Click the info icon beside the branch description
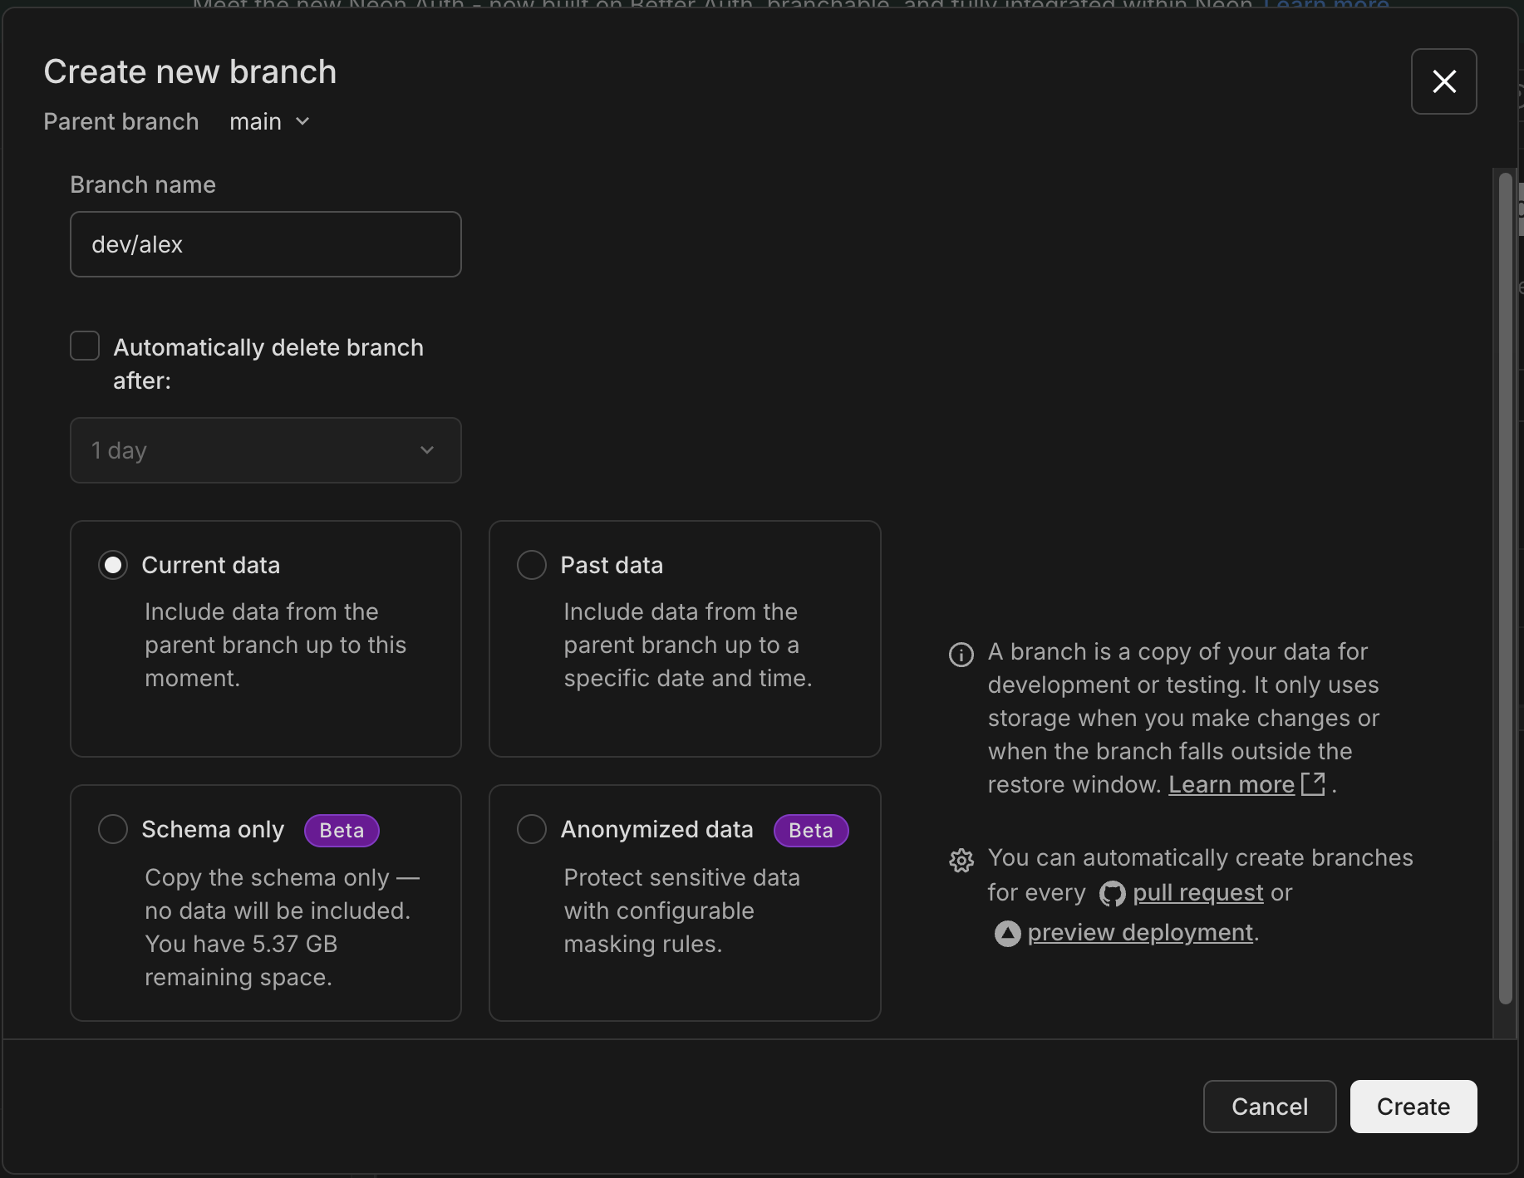This screenshot has width=1524, height=1178. [961, 654]
